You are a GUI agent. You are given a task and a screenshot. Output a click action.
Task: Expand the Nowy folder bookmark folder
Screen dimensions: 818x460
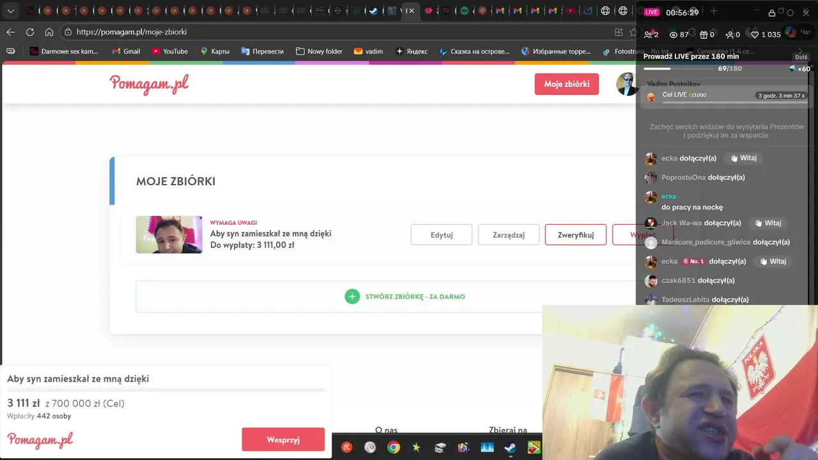point(319,51)
